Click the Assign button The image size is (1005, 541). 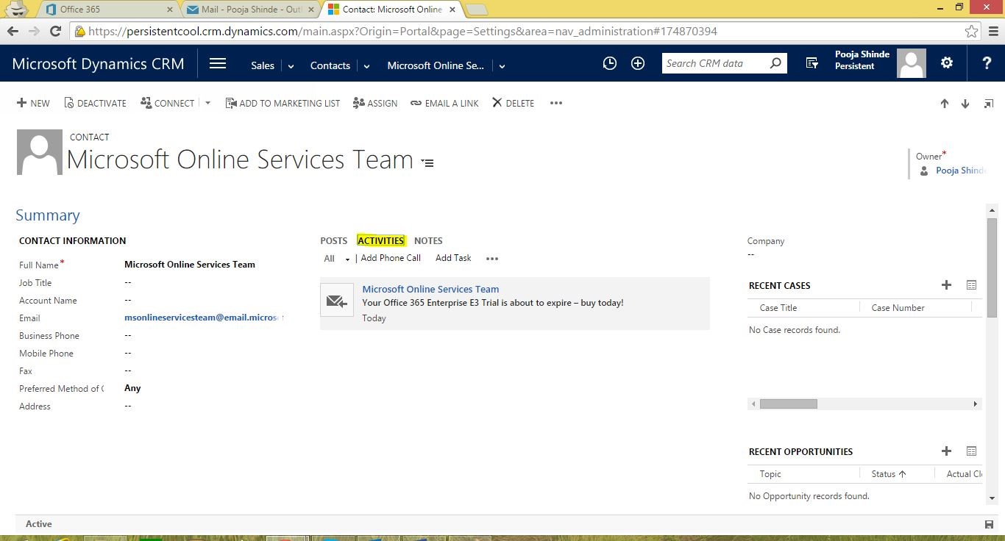coord(375,103)
